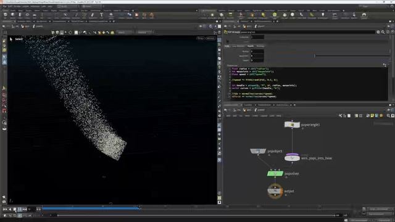The image size is (395, 222).
Task: Select the Torus shelf tool
Action: 27,15
